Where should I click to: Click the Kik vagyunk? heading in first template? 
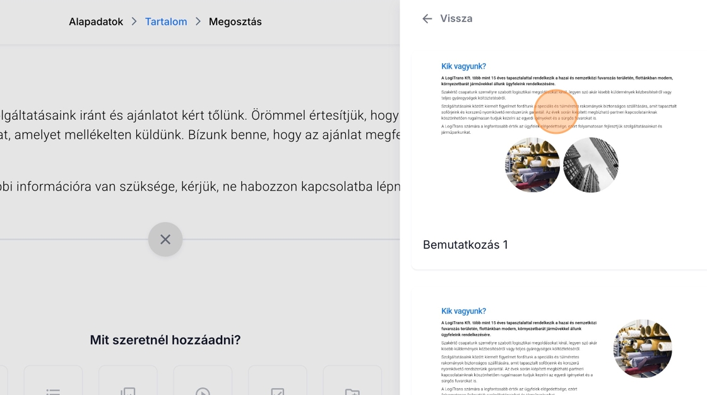pyautogui.click(x=463, y=66)
